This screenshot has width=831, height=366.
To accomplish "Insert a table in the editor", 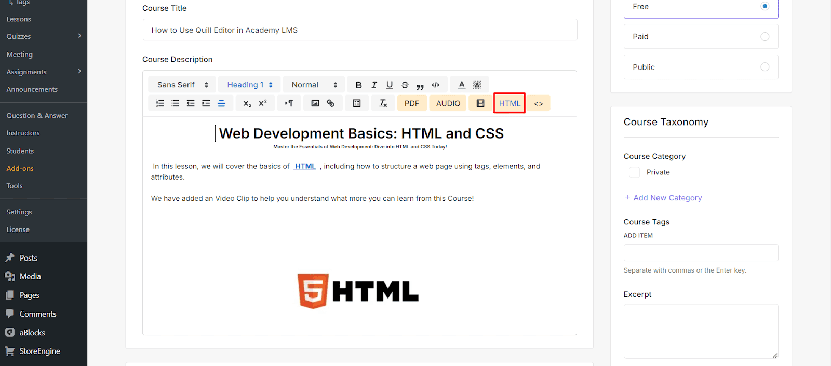I will [x=357, y=103].
